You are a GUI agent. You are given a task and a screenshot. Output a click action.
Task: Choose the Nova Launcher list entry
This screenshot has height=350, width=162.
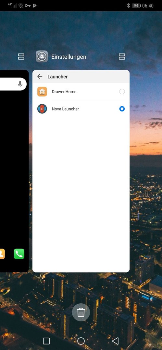pyautogui.click(x=81, y=109)
